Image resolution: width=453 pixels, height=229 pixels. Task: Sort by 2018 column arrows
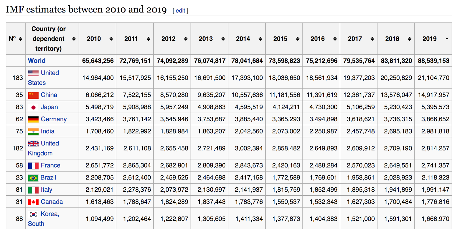click(409, 39)
